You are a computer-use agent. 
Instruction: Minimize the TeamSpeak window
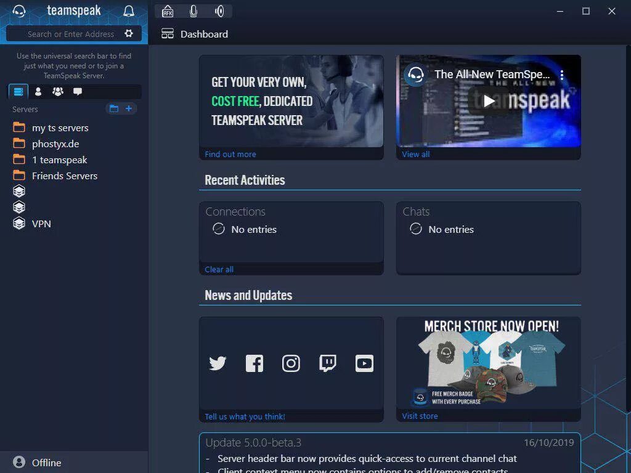(560, 11)
